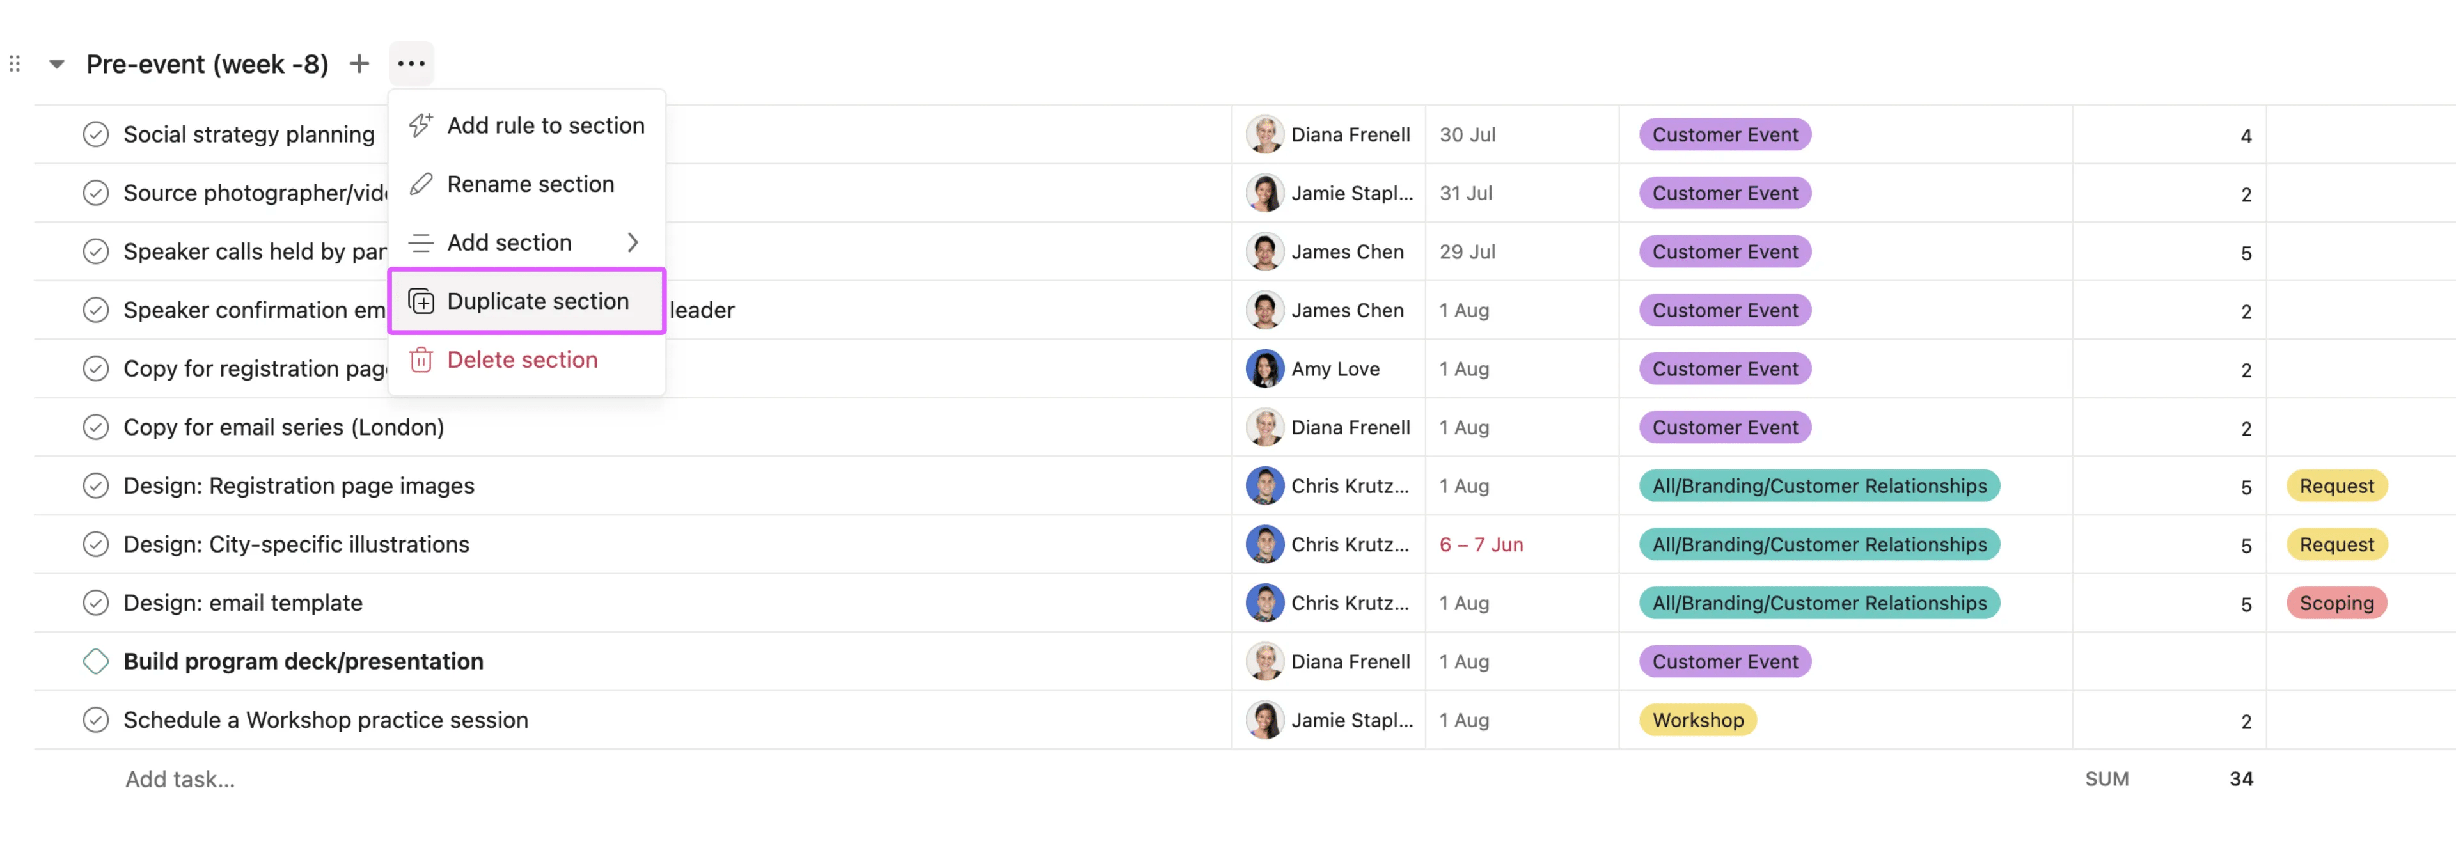Mark Social strategy planning task complete
Screen dimensions: 2456x841
[95, 134]
